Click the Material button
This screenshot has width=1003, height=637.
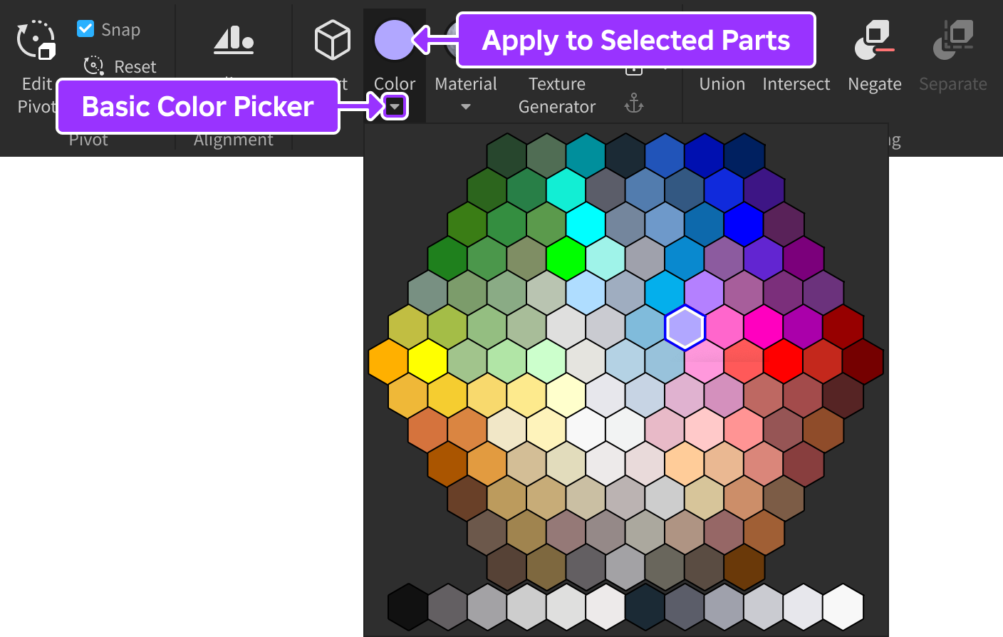[465, 83]
